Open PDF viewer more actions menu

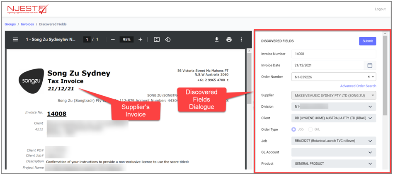[241, 40]
